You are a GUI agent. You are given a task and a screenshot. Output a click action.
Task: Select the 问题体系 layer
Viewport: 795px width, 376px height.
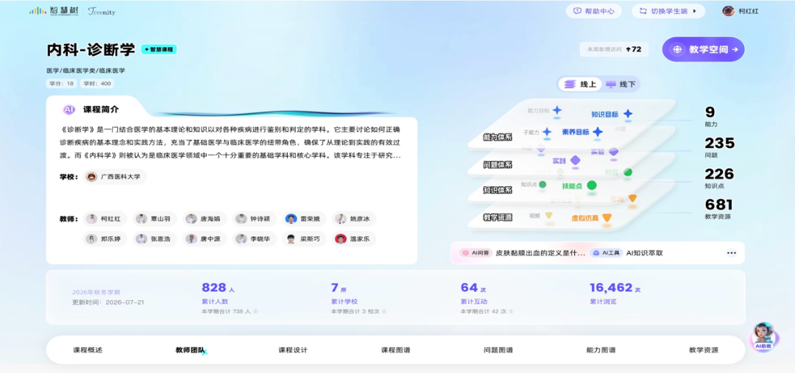498,165
